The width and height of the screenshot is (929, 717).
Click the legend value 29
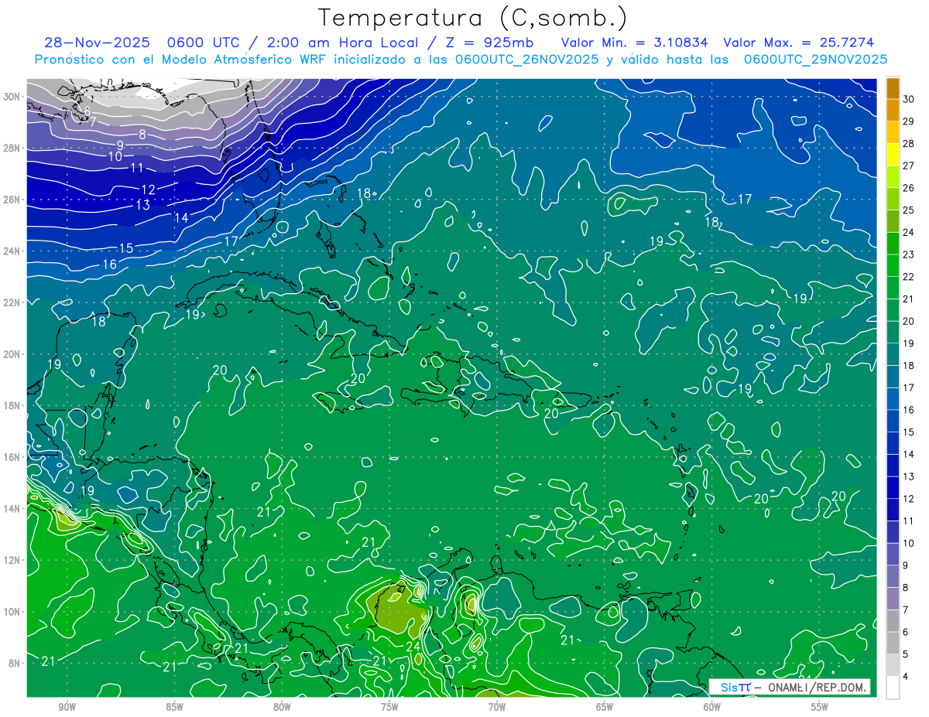[909, 121]
